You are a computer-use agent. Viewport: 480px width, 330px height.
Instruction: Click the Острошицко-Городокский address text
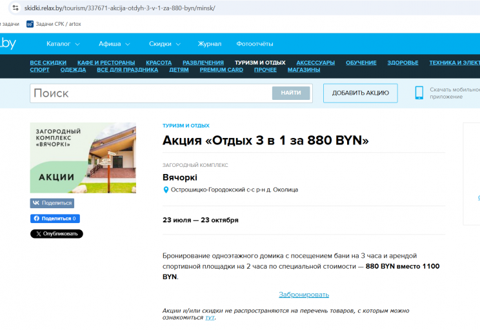click(234, 189)
